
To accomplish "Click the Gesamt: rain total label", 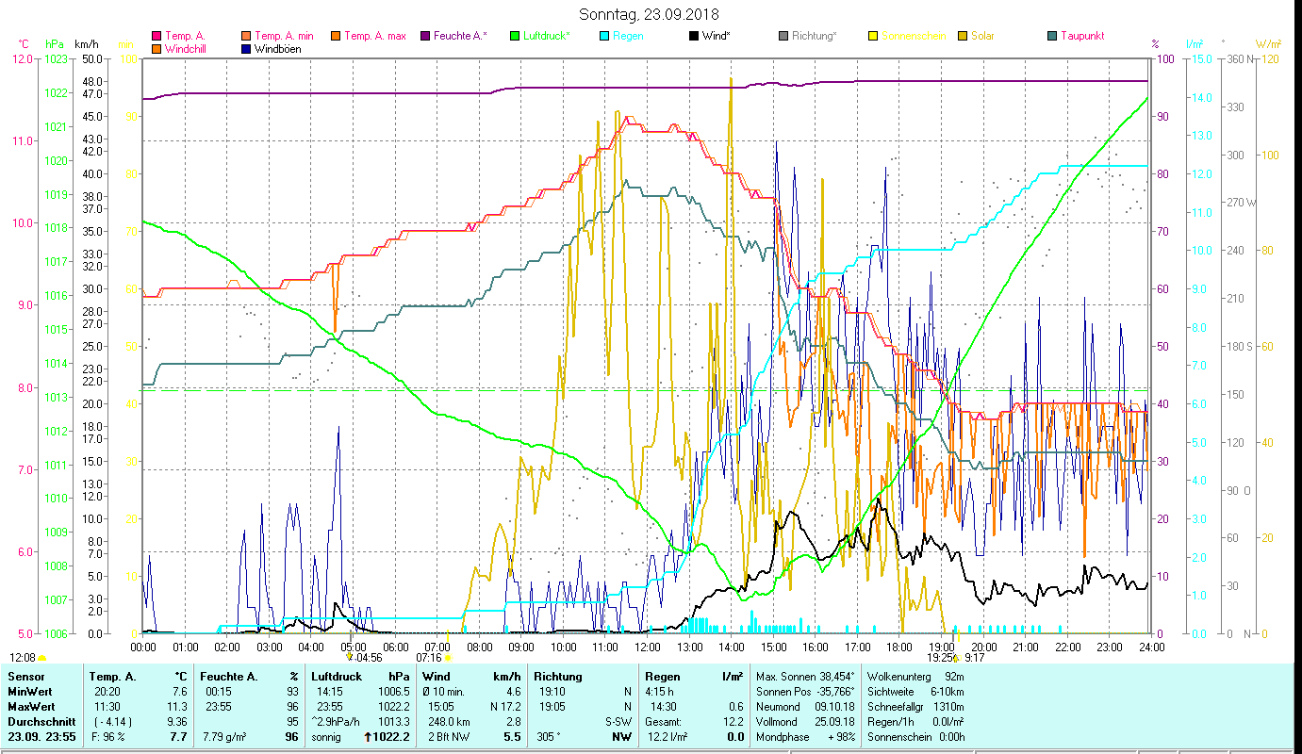I will click(664, 722).
